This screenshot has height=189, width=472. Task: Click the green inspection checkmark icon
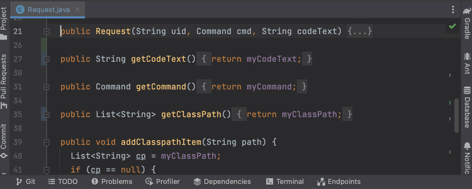pos(452,26)
